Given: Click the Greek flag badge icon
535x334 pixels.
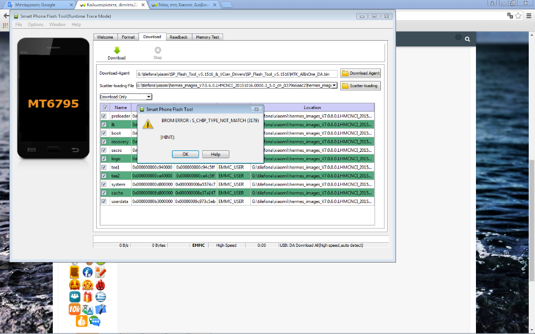Looking at the screenshot, I should click(100, 296).
